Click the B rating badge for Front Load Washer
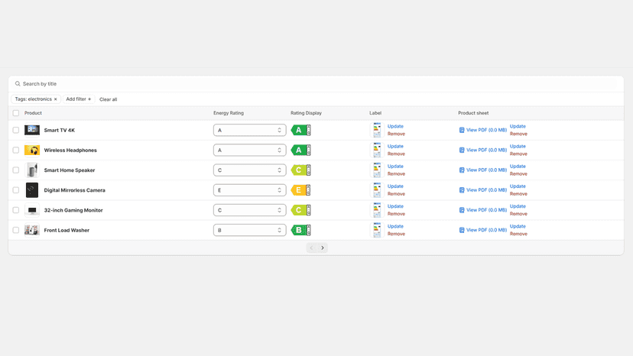The height and width of the screenshot is (356, 633). 300,230
